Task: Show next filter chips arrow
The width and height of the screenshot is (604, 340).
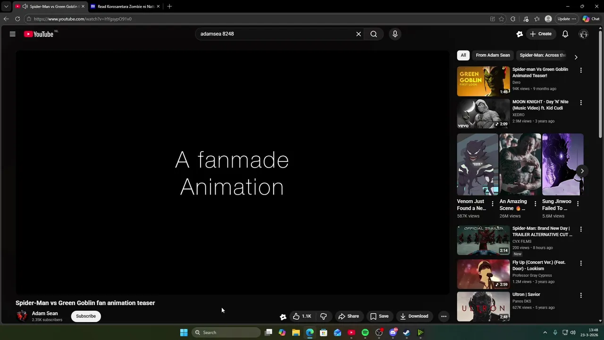Action: click(576, 57)
